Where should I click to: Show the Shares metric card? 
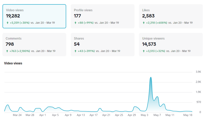102,45
